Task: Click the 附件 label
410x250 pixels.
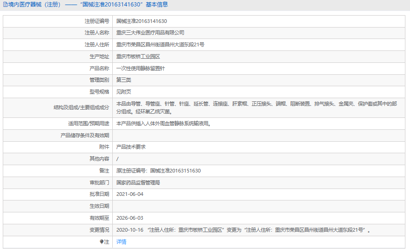Action: [104, 147]
